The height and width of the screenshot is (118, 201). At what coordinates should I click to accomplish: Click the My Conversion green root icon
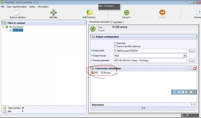7,27
